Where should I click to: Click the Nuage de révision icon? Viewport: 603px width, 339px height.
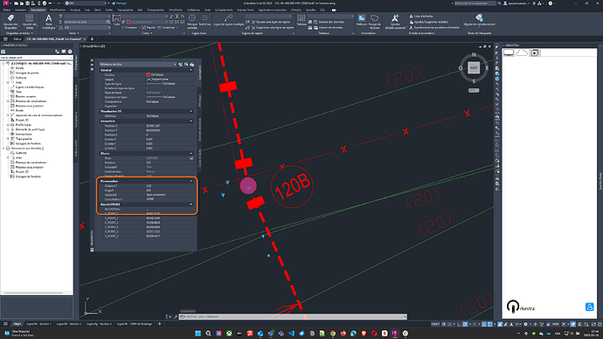(374, 21)
